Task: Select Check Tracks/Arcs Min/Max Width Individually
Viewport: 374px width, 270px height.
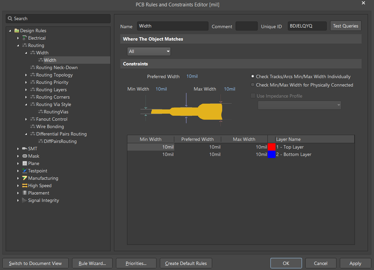Action: tap(253, 76)
